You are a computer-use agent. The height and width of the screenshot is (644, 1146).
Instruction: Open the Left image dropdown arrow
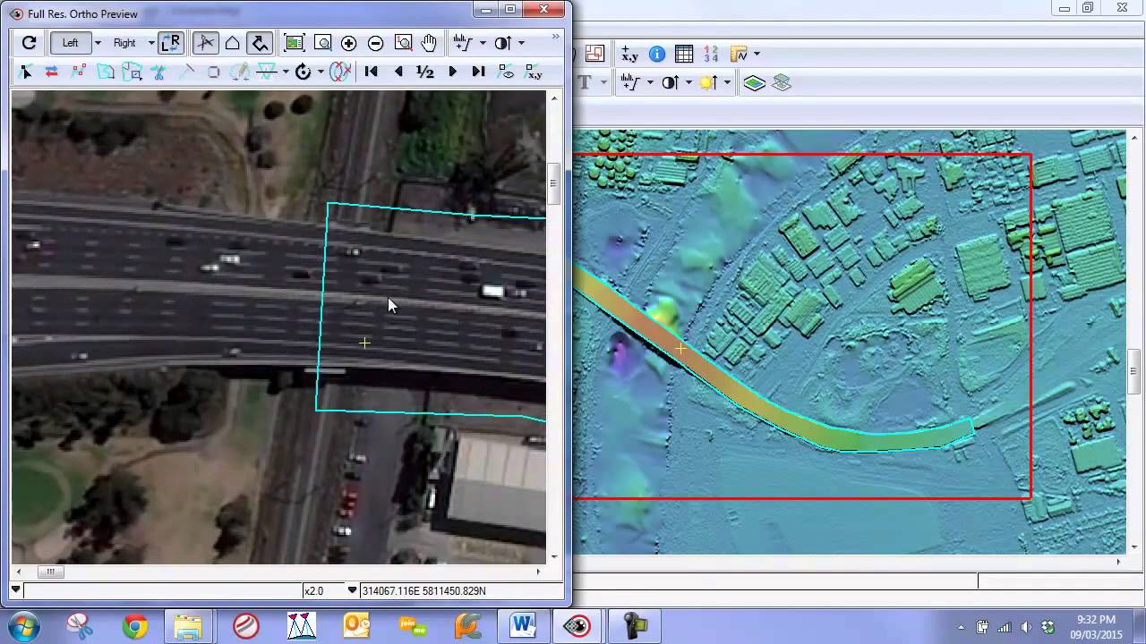(x=97, y=43)
